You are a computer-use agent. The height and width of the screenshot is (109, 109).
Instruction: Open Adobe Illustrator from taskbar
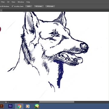[2, 106]
